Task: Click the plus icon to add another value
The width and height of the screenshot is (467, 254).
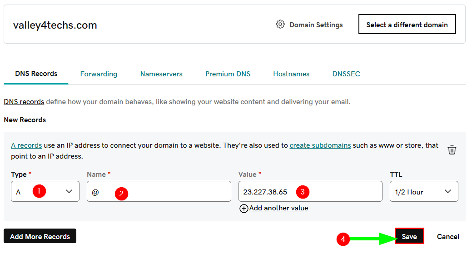Action: click(244, 209)
